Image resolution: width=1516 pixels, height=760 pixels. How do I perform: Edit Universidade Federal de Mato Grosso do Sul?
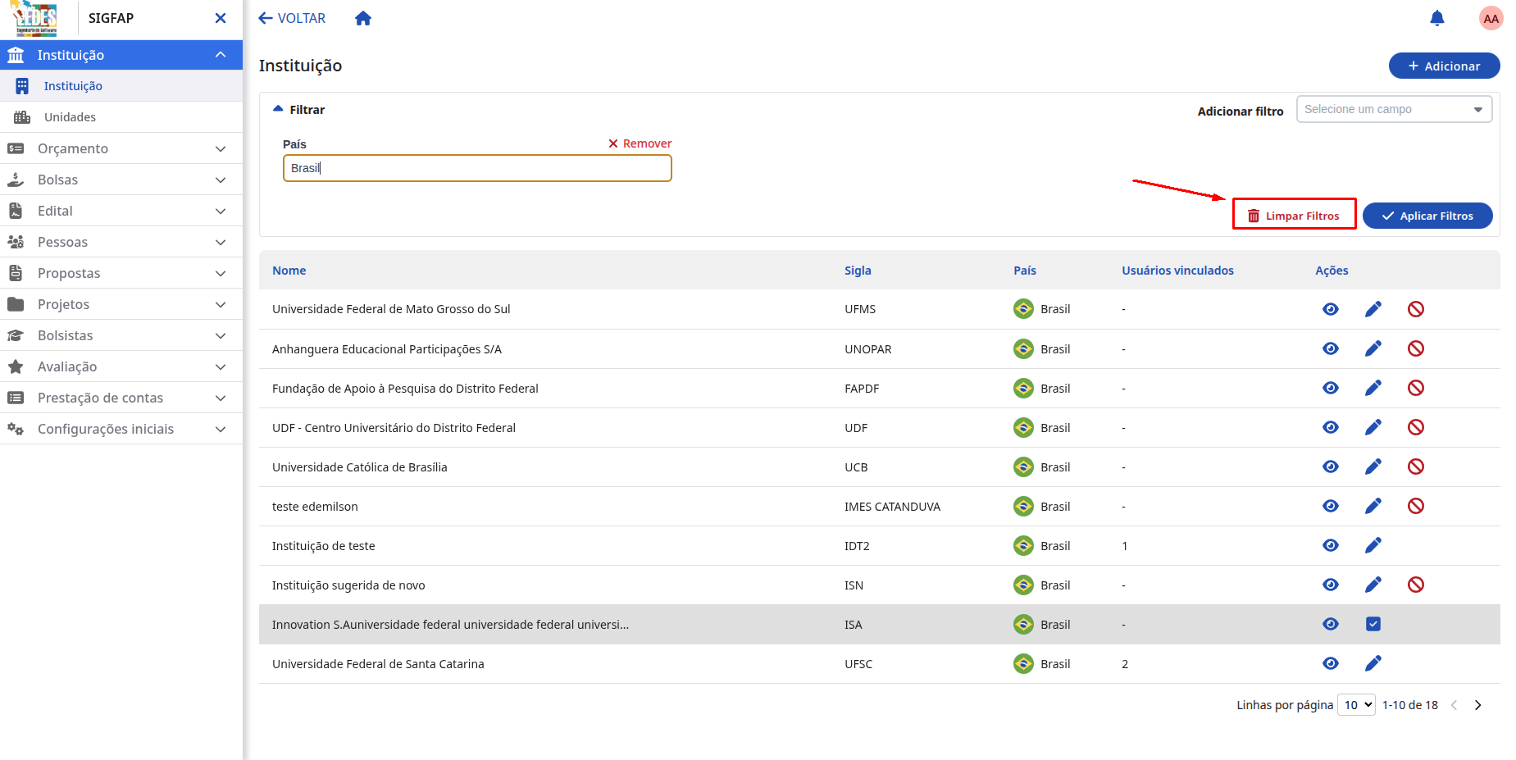1373,309
